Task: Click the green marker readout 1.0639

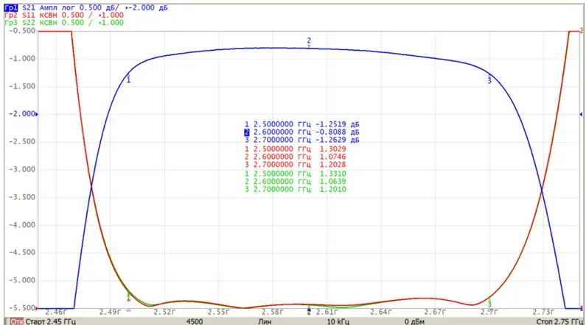Action: coord(332,181)
